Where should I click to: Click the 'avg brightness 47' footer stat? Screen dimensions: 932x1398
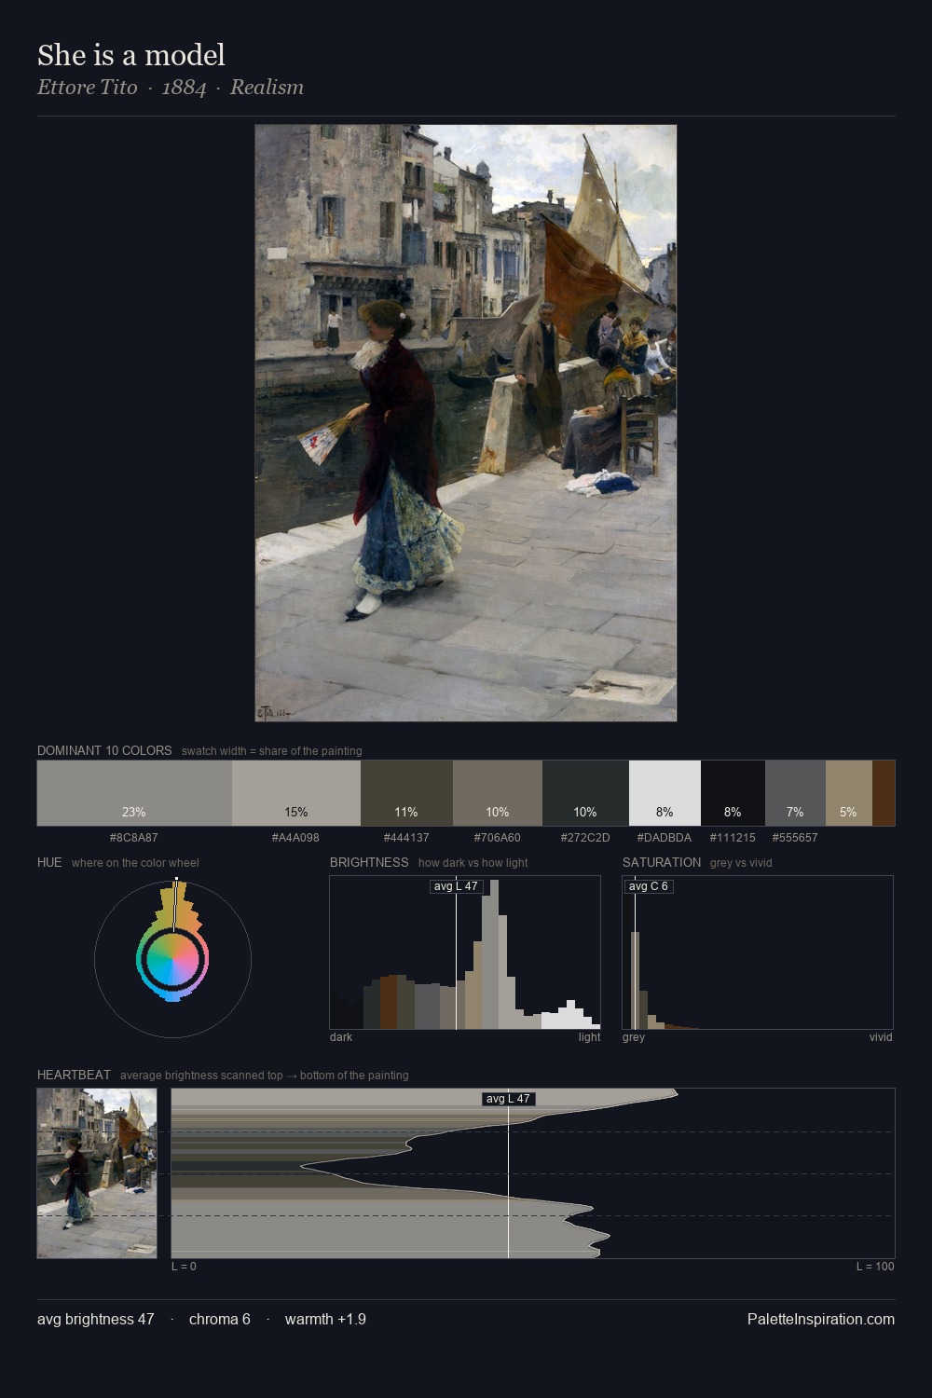(96, 1319)
